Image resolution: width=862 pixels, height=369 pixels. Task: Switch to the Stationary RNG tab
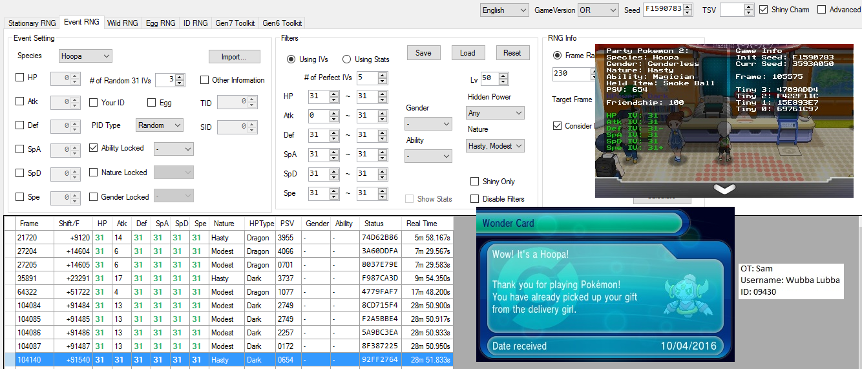[32, 23]
